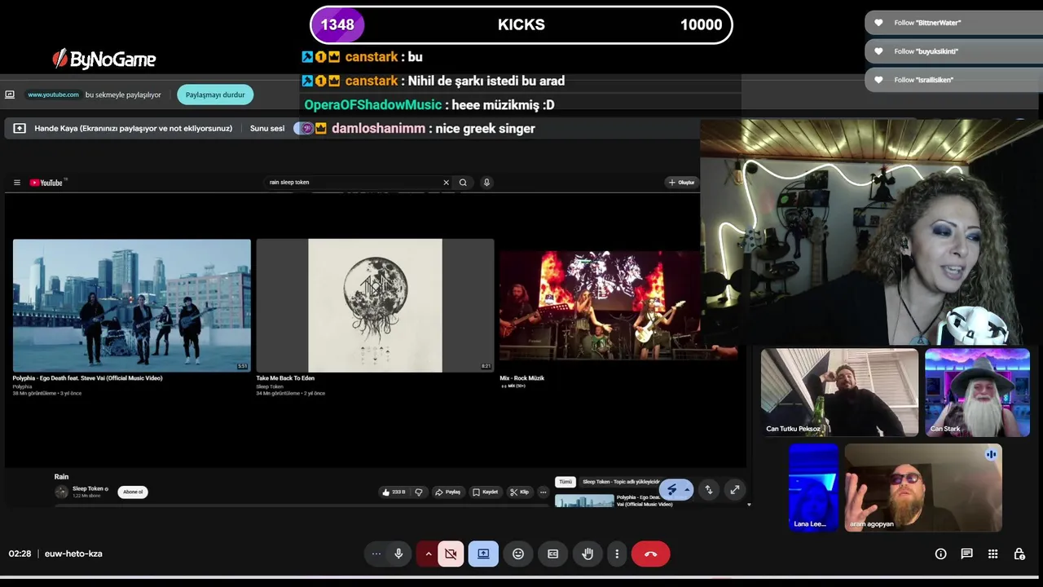Viewport: 1043px width, 587px height.
Task: Click the Oluştur create button
Action: coord(682,183)
